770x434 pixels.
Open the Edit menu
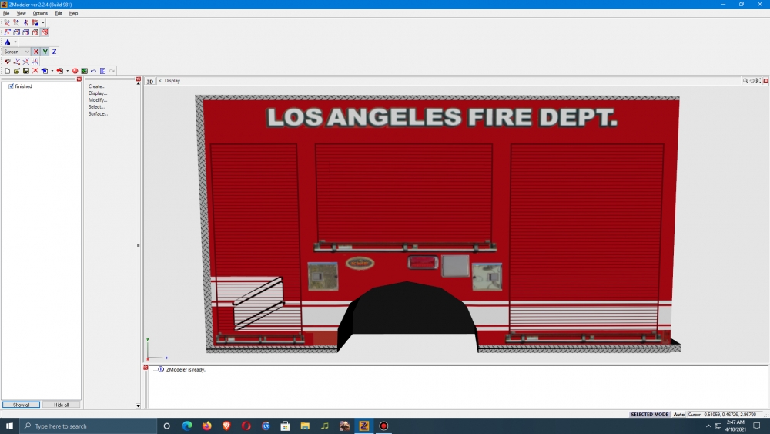[x=59, y=13]
